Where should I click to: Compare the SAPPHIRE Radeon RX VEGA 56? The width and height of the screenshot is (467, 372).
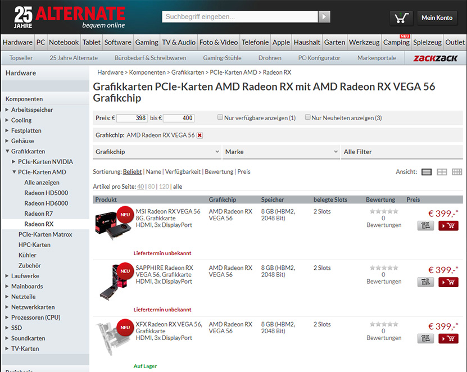(x=425, y=282)
